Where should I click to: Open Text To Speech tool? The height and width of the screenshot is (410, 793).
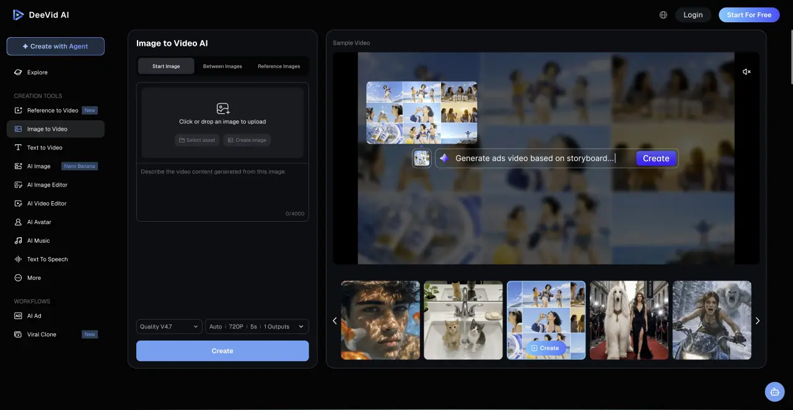tap(56, 259)
